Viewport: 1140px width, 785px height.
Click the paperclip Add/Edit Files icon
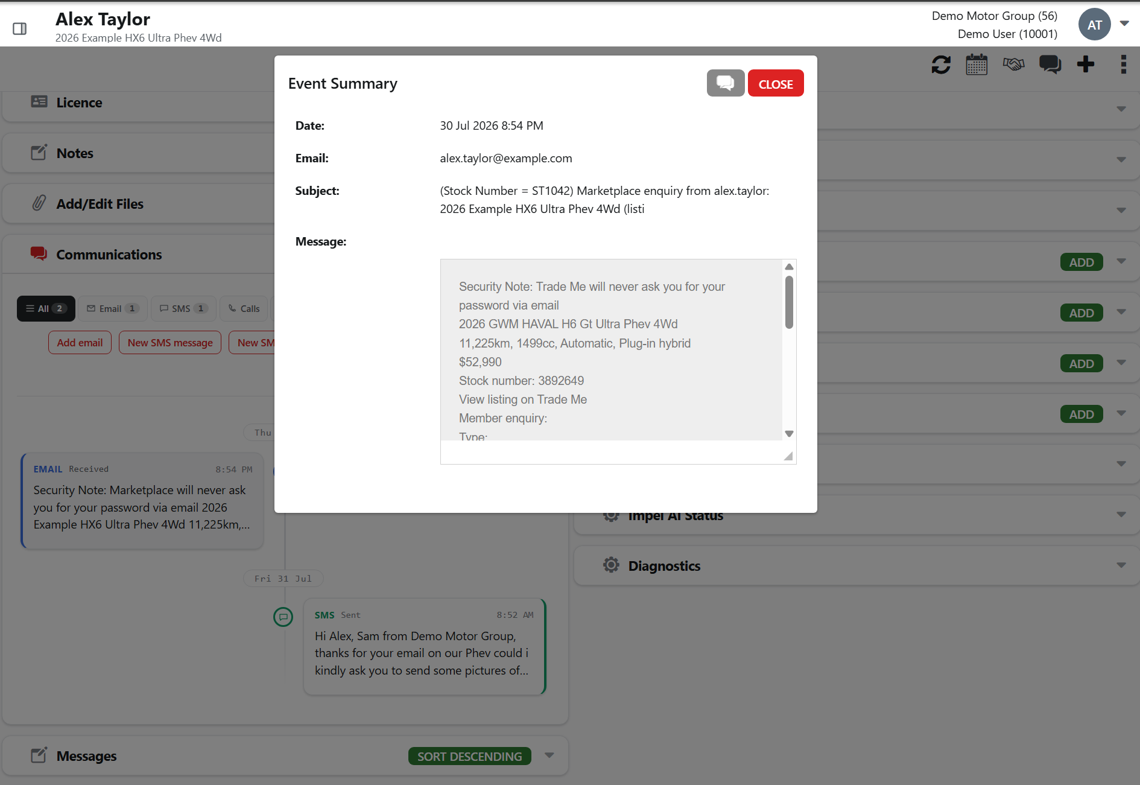click(39, 203)
